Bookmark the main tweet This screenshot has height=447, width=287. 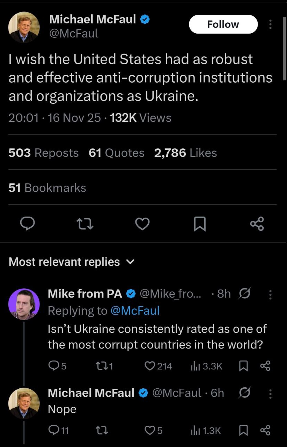coord(200,224)
